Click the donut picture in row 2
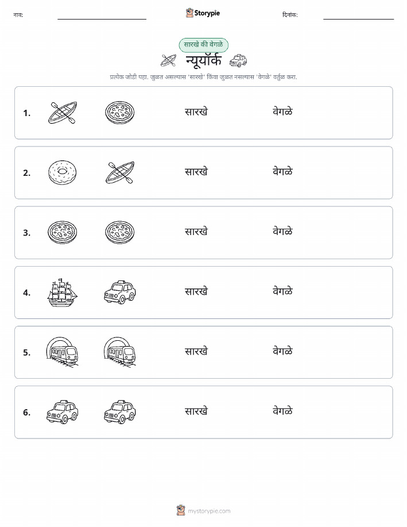407x527 pixels. [x=63, y=172]
